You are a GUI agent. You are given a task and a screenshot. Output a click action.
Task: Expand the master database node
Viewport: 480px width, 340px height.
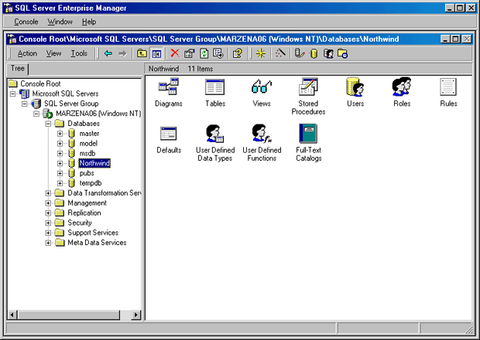60,134
